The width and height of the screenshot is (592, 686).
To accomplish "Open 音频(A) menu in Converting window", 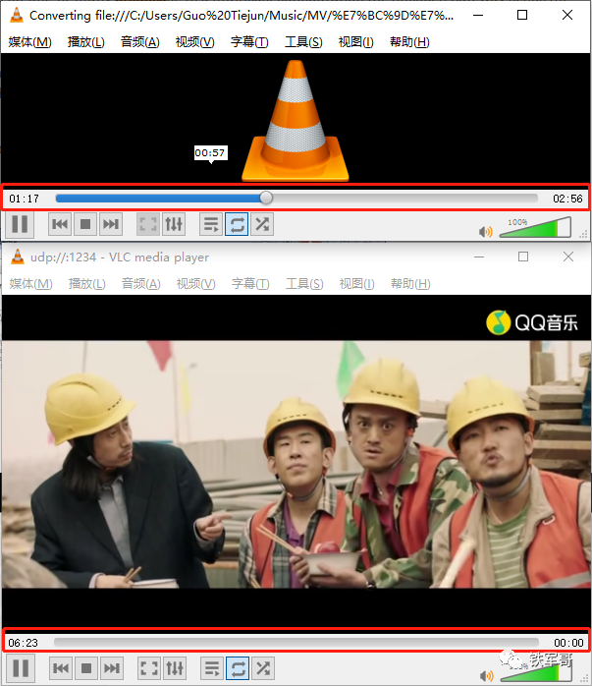I will 139,42.
